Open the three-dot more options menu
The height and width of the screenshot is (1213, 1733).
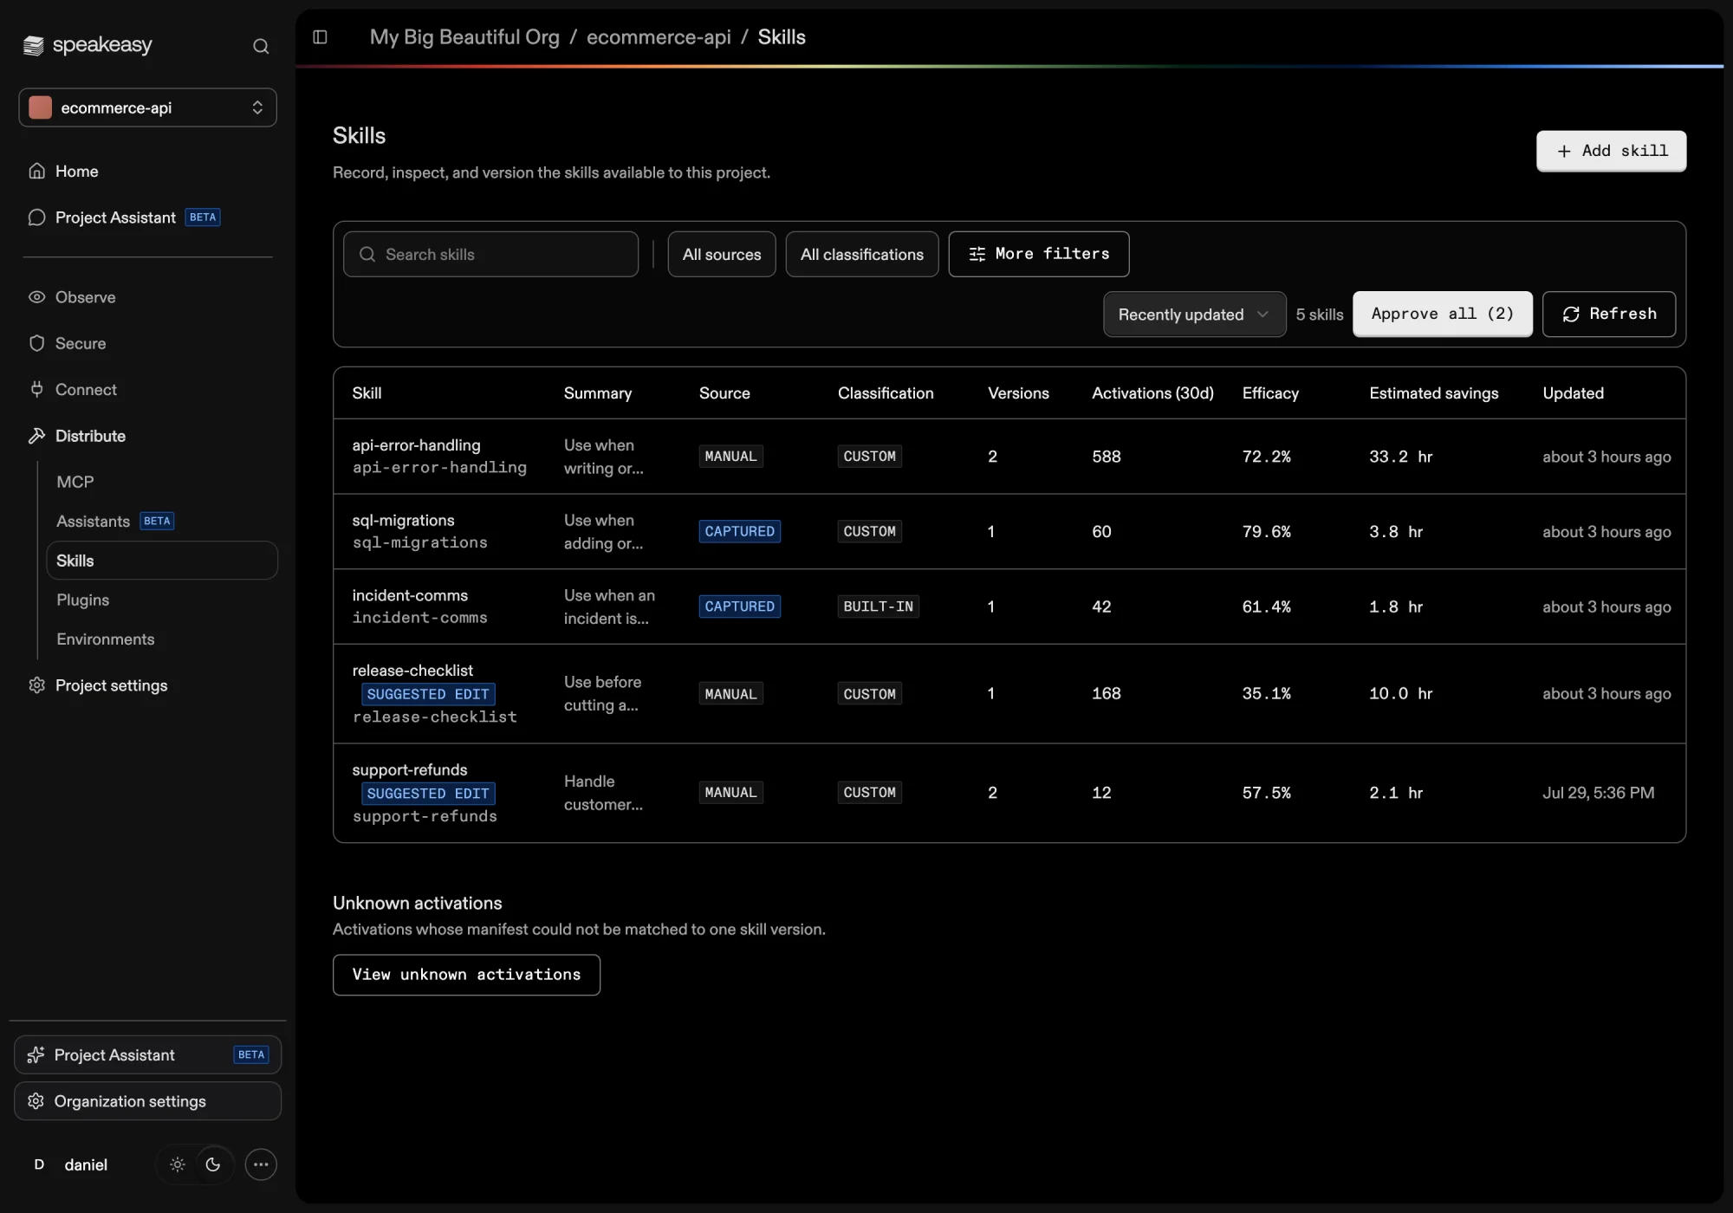261,1164
